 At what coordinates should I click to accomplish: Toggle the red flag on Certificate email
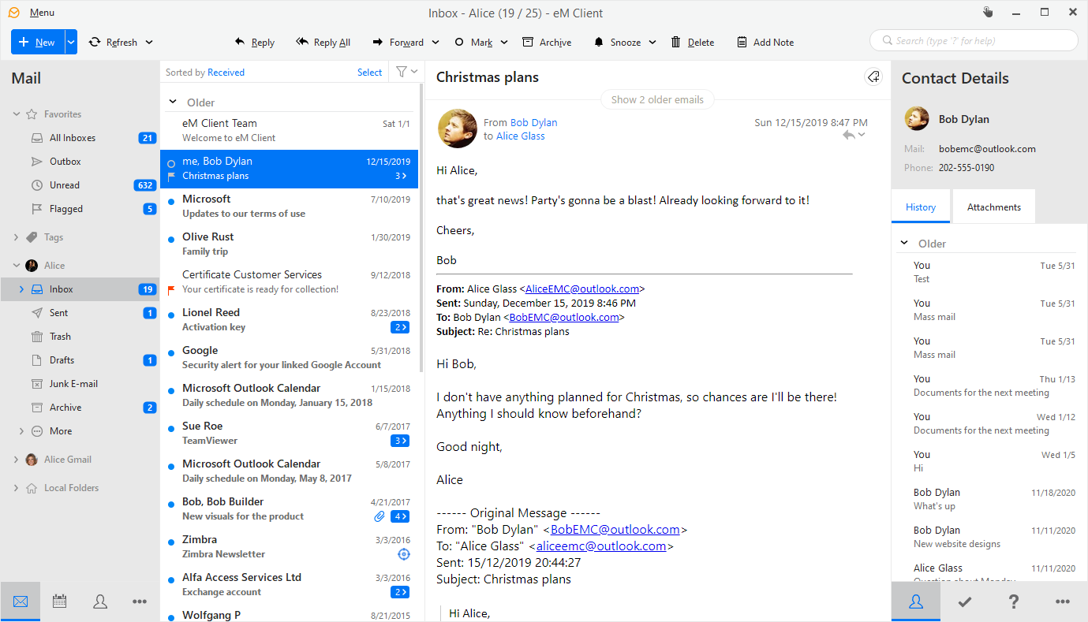pyautogui.click(x=171, y=289)
